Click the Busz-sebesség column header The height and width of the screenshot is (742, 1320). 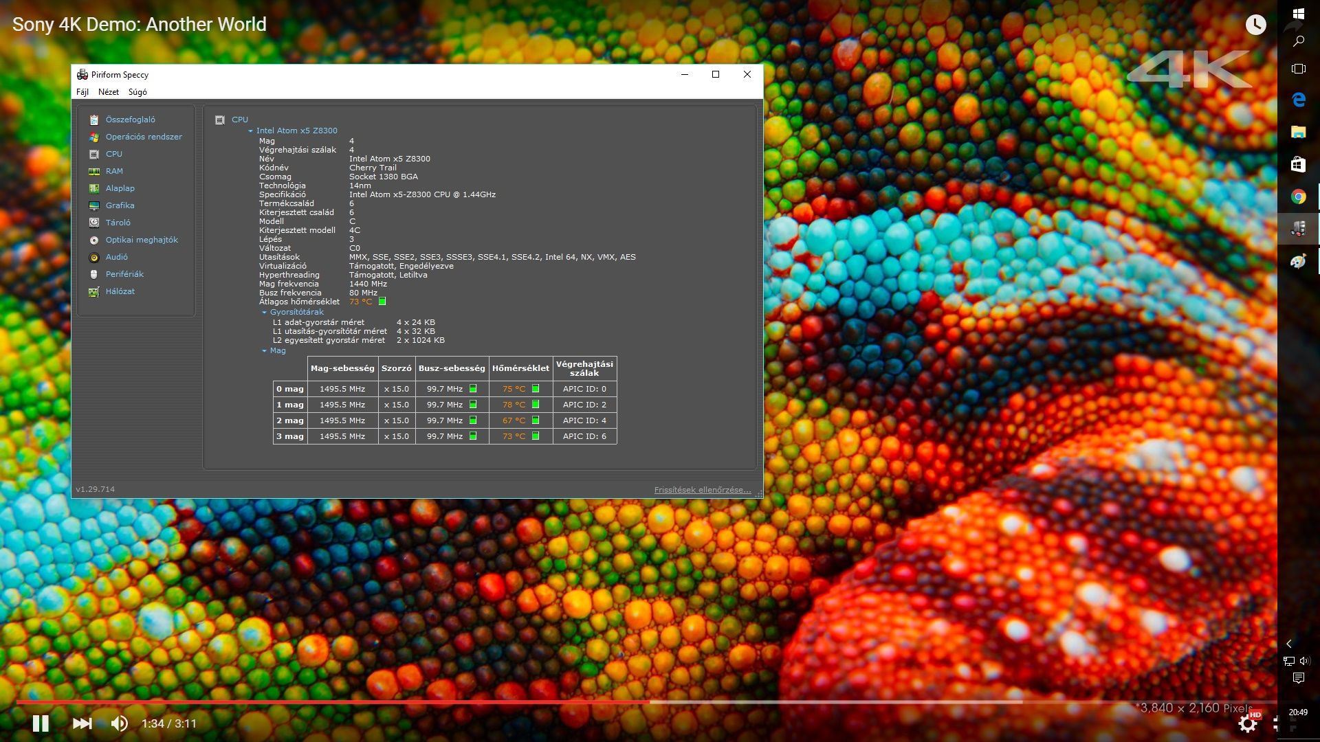[x=452, y=368]
